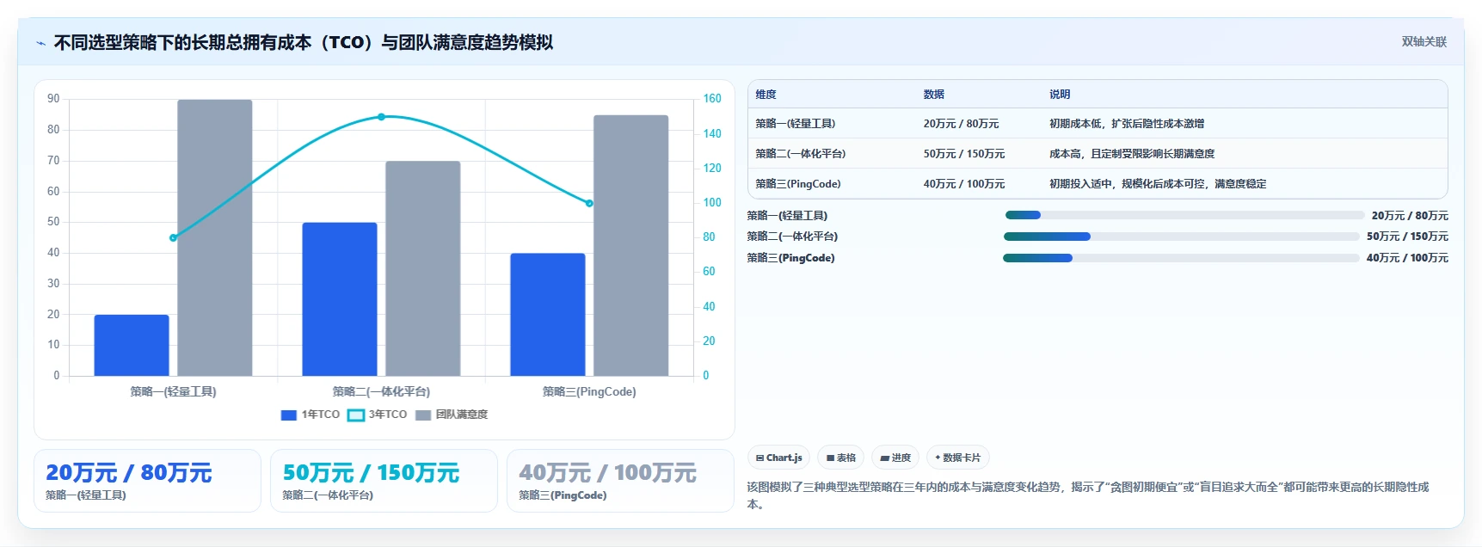This screenshot has height=547, width=1482.
Task: Click the 3年TCO line point above 策略一
Action: click(173, 237)
